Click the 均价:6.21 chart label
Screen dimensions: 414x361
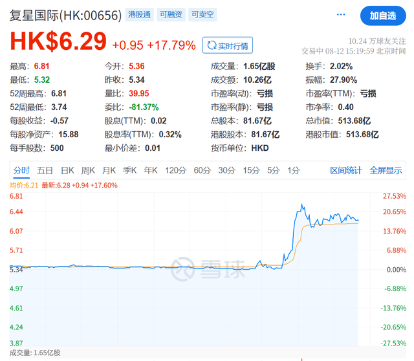click(x=24, y=186)
